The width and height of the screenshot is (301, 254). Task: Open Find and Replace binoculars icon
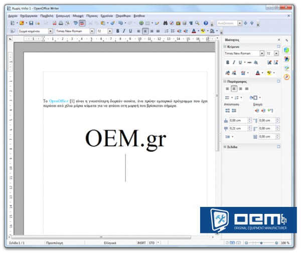tap(165, 23)
